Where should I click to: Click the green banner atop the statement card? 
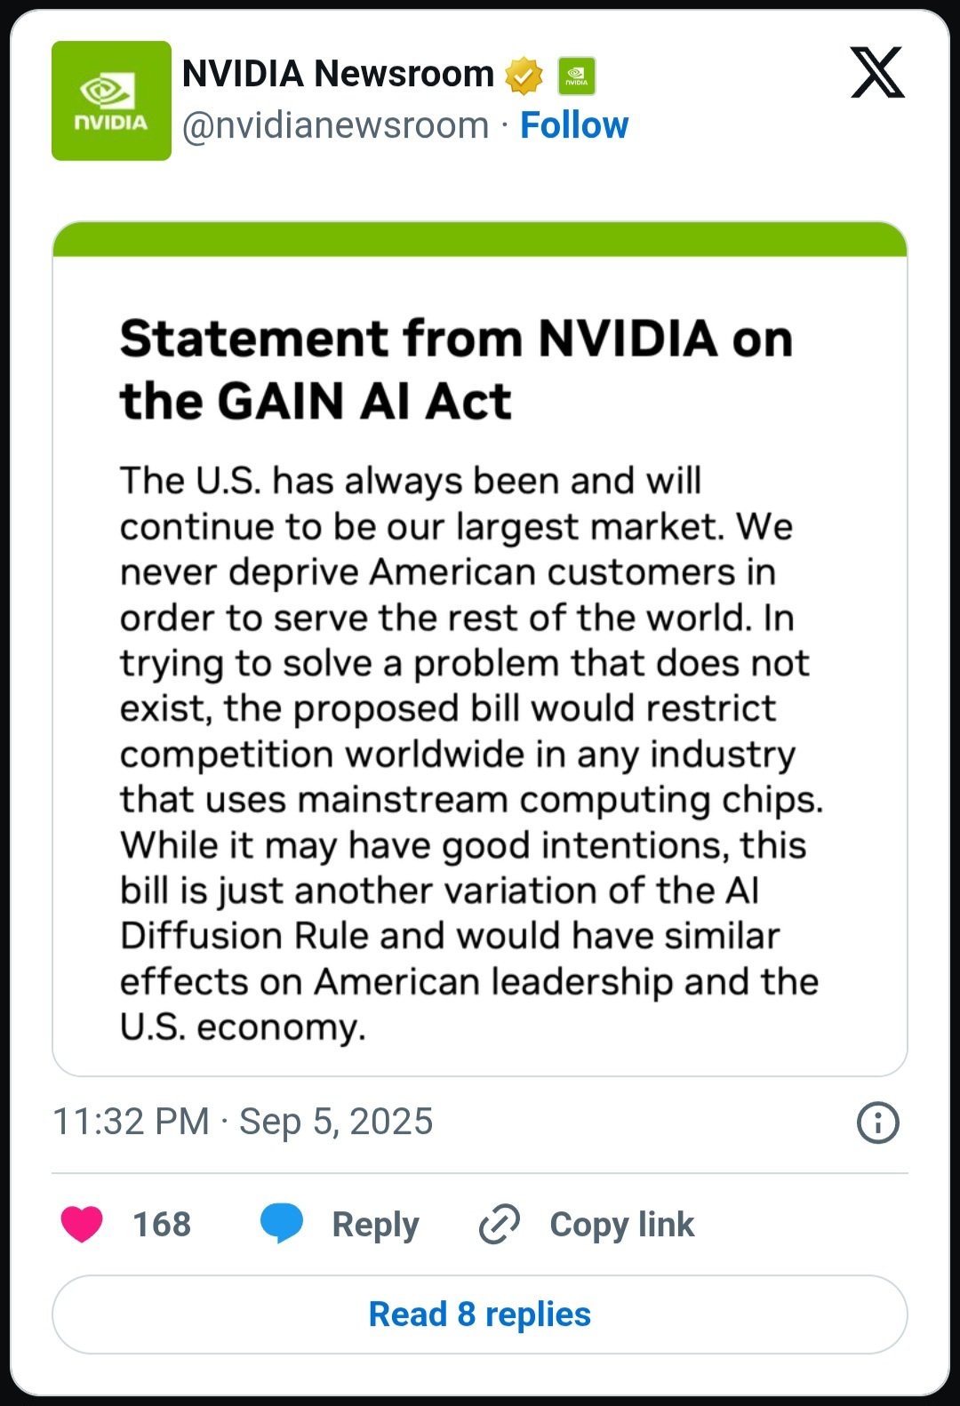(480, 239)
